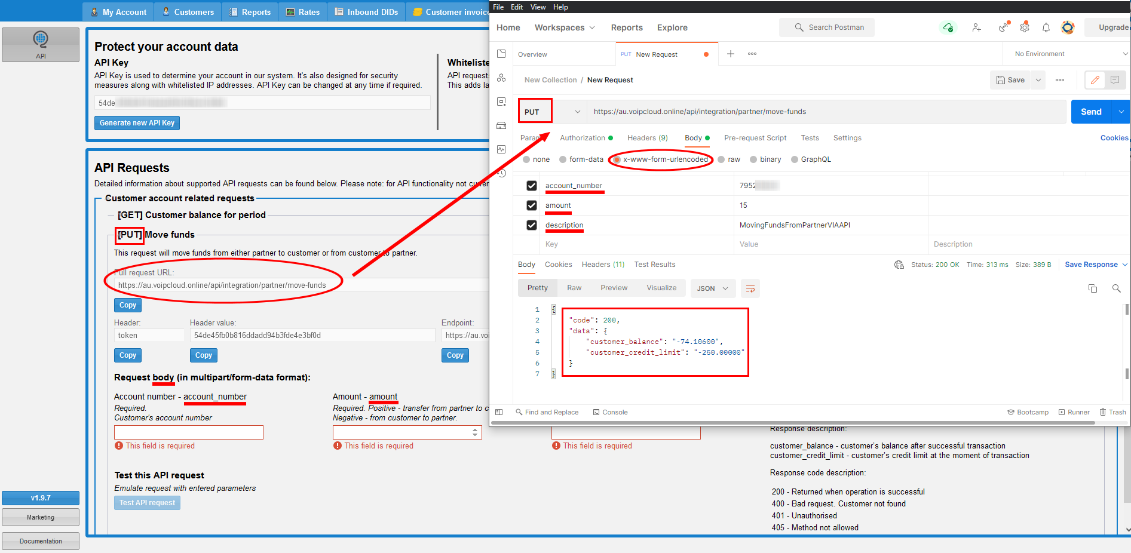Image resolution: width=1131 pixels, height=553 pixels.
Task: Select the raw body radio
Action: click(722, 159)
